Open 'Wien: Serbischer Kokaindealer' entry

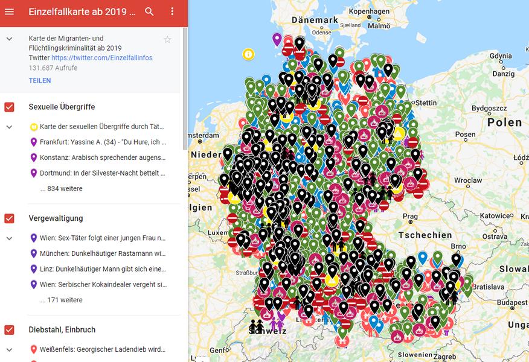103,285
